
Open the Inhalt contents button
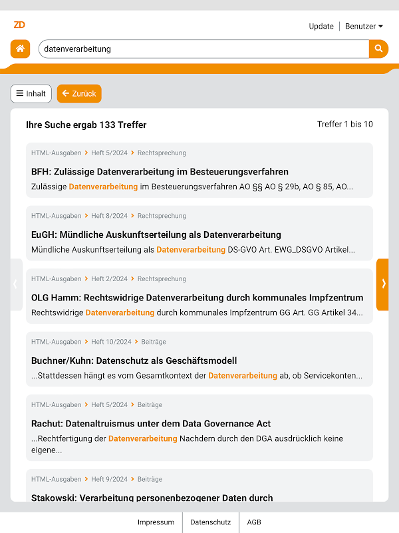tap(31, 93)
